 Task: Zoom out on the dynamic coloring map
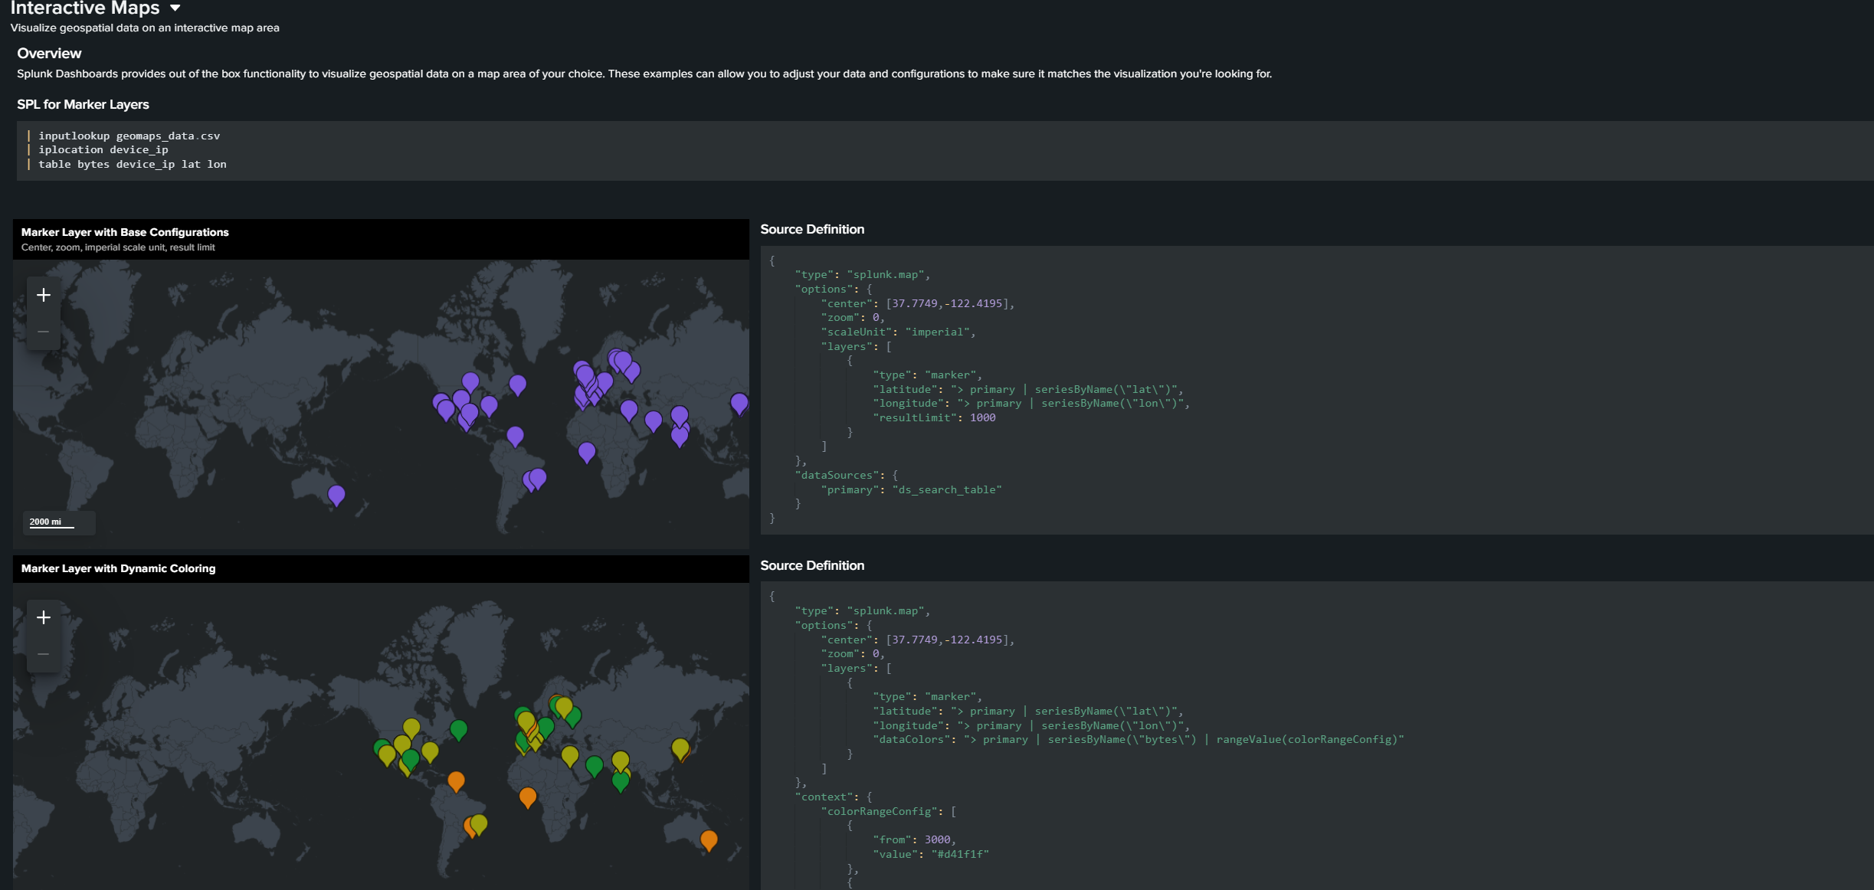(43, 653)
